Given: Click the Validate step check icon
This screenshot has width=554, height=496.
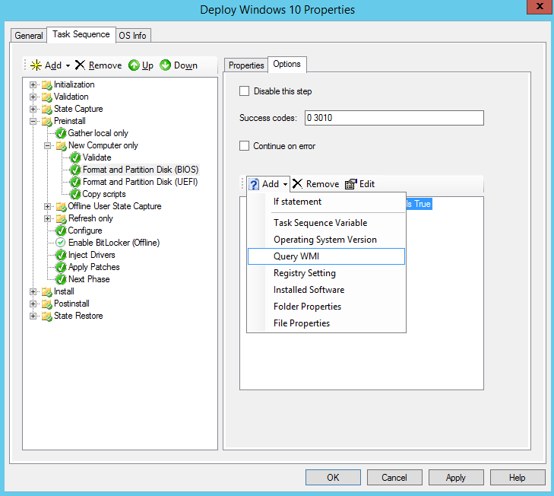Looking at the screenshot, I should point(75,157).
